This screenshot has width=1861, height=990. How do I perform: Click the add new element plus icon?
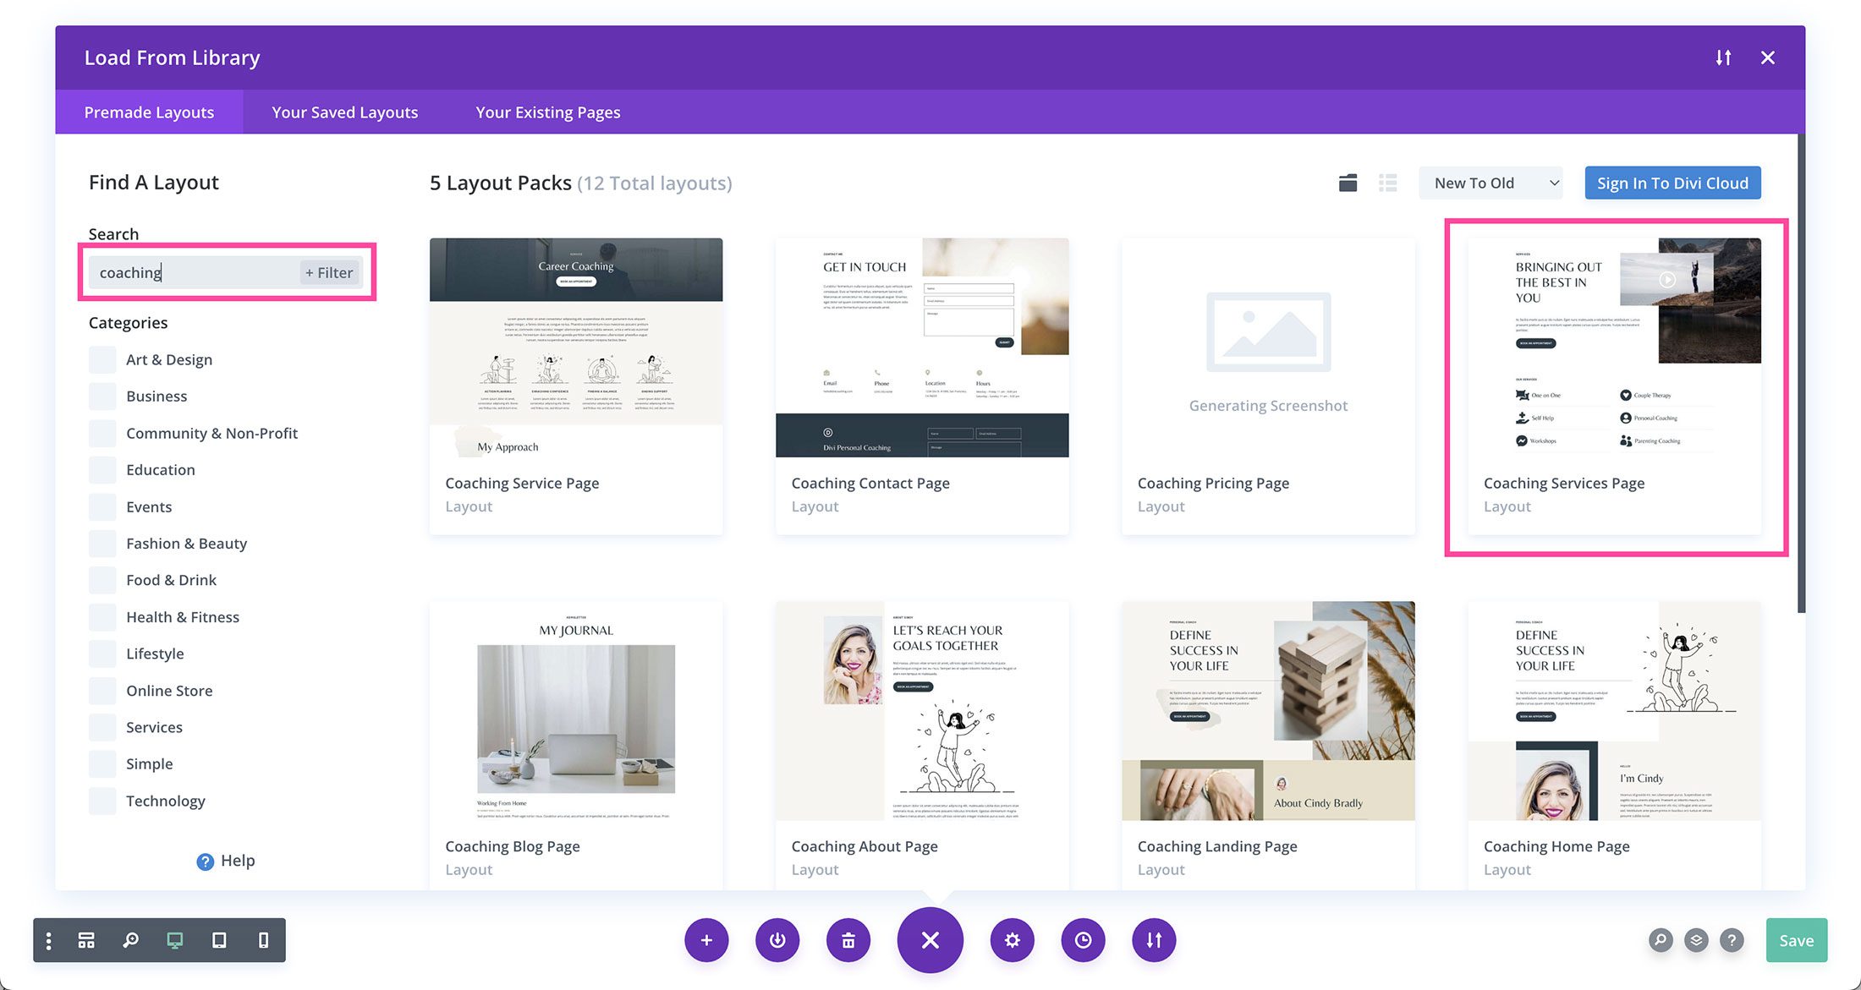pyautogui.click(x=705, y=939)
